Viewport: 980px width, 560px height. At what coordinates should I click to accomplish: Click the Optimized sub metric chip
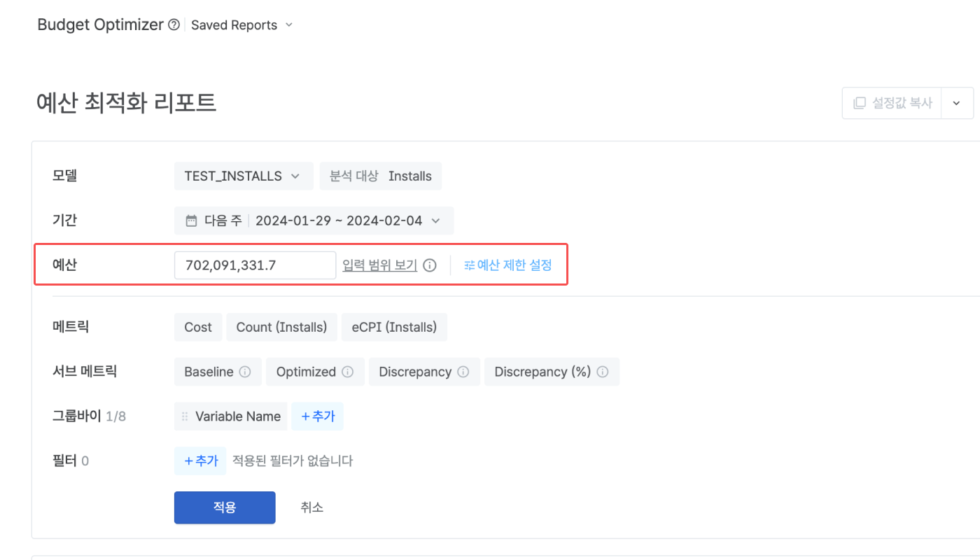pyautogui.click(x=315, y=372)
